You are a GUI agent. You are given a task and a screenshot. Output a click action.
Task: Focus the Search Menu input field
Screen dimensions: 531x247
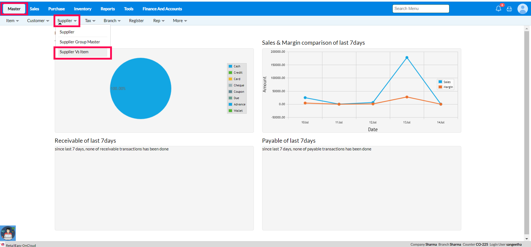[420, 9]
